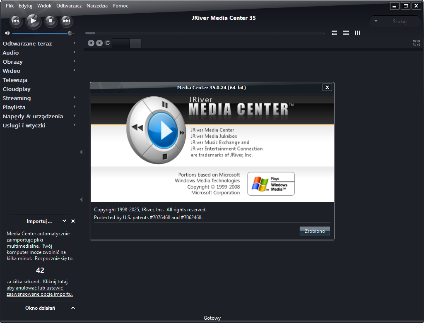The image size is (424, 323).
Task: Open the DSP equalizer bars icon
Action: (357, 33)
